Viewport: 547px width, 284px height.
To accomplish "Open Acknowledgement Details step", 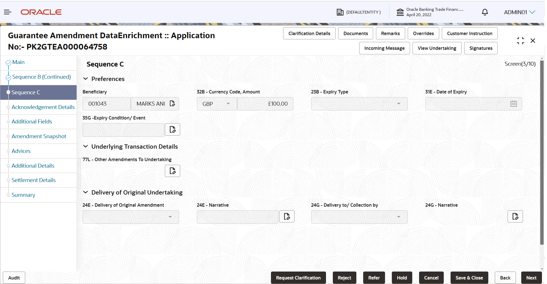I will (43, 107).
